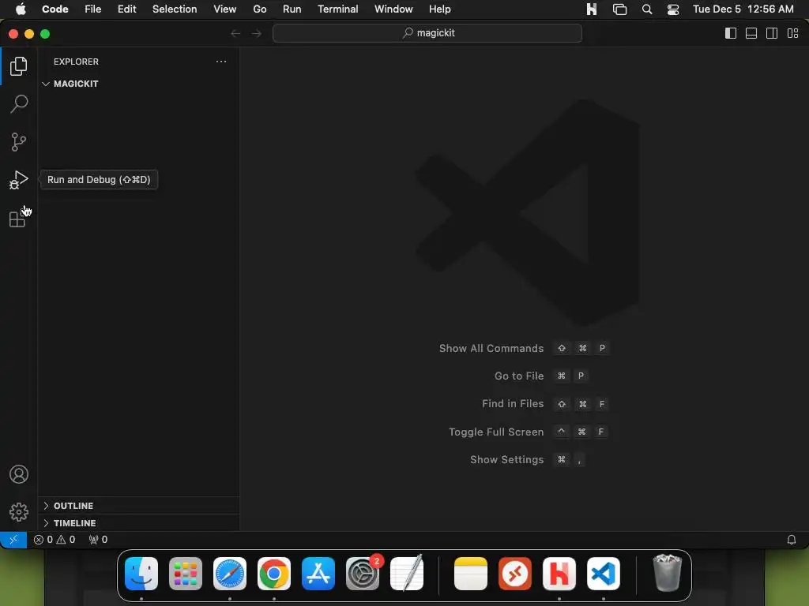809x606 pixels.
Task: Open the Go menu
Action: tap(259, 9)
